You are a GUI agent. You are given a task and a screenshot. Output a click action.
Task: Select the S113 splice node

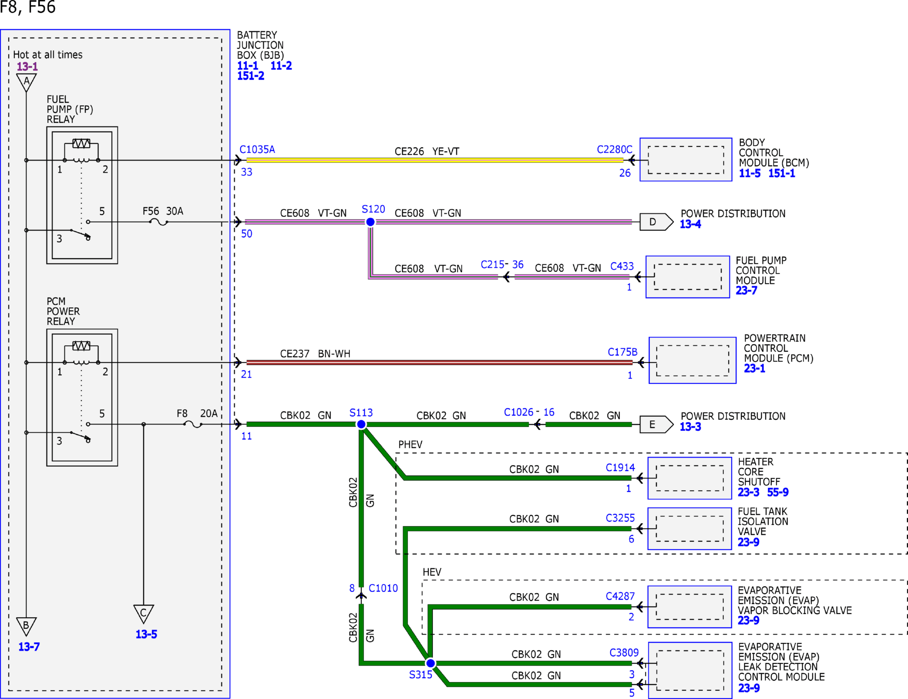[x=361, y=425]
